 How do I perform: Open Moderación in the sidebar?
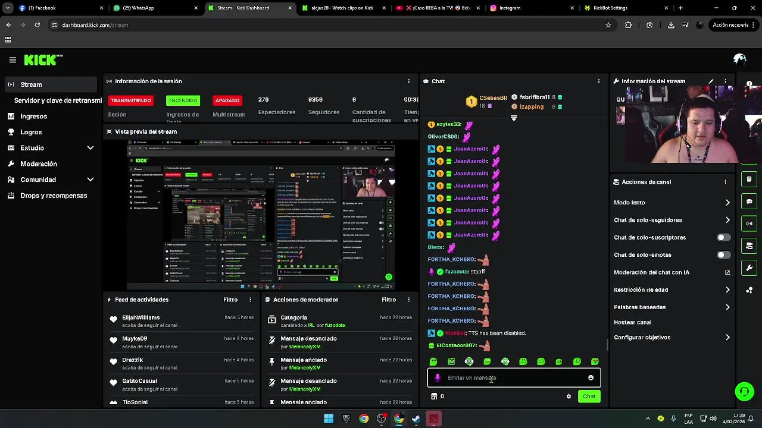[39, 163]
